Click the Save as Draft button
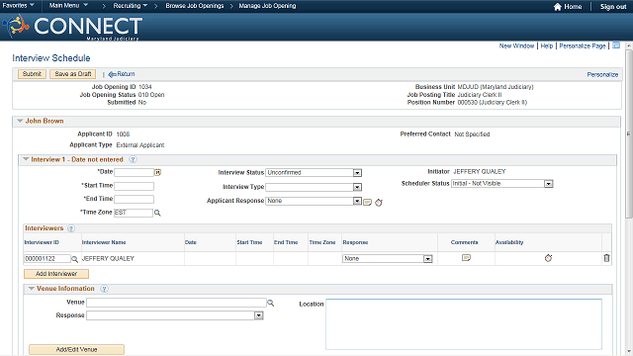 click(x=72, y=74)
